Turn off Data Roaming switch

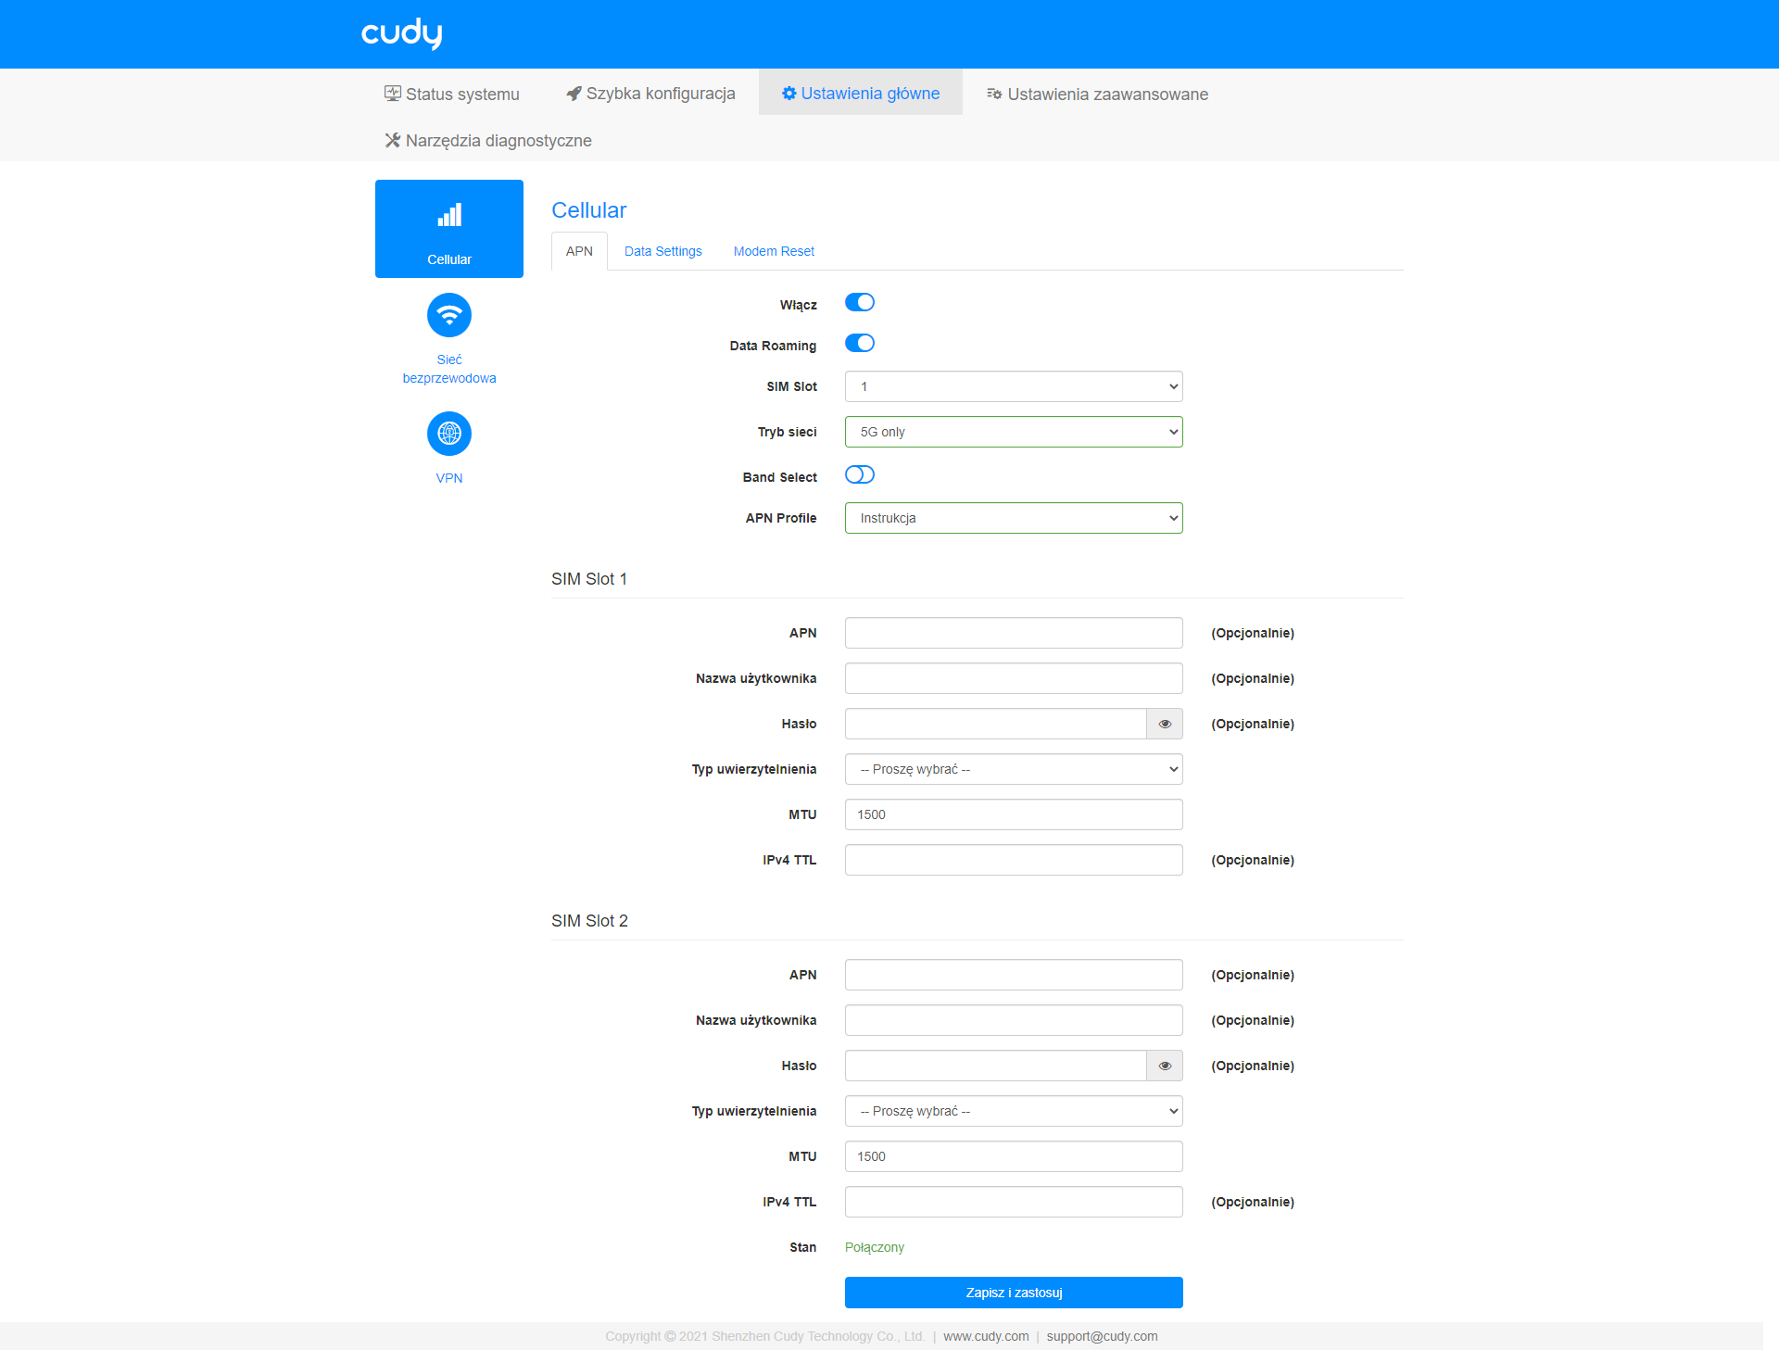pos(860,344)
